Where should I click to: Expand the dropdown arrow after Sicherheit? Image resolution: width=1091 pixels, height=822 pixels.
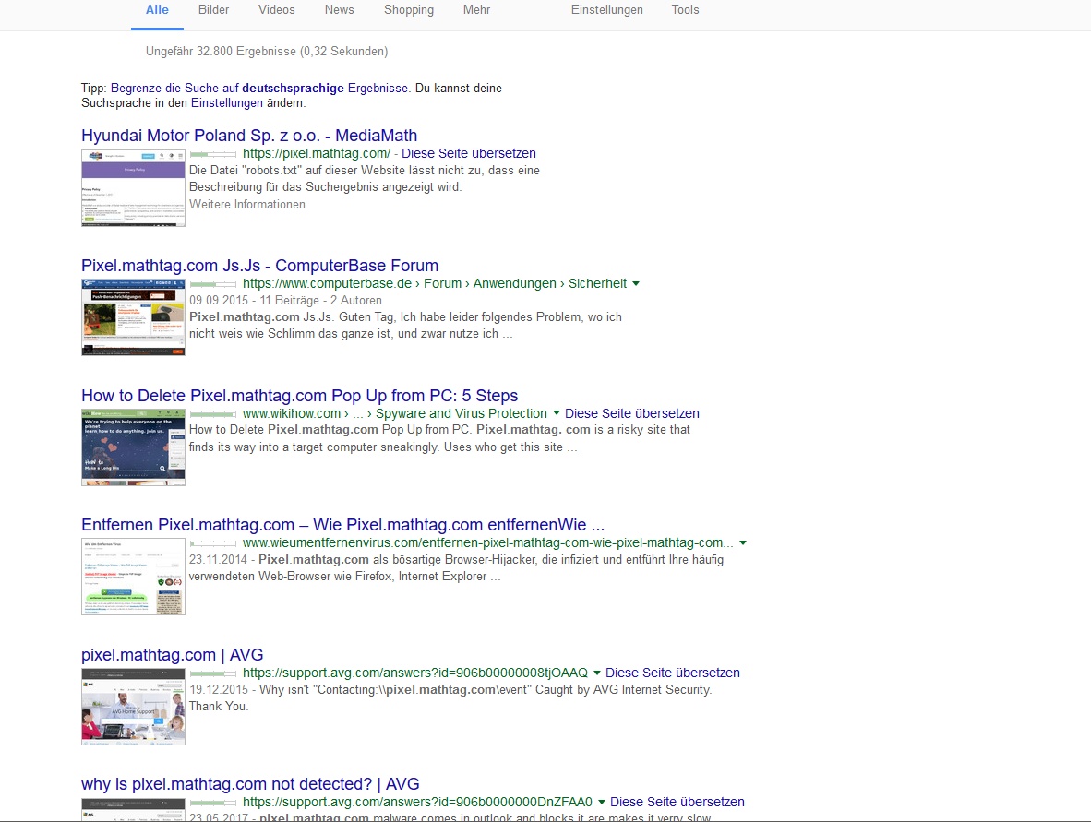[636, 284]
